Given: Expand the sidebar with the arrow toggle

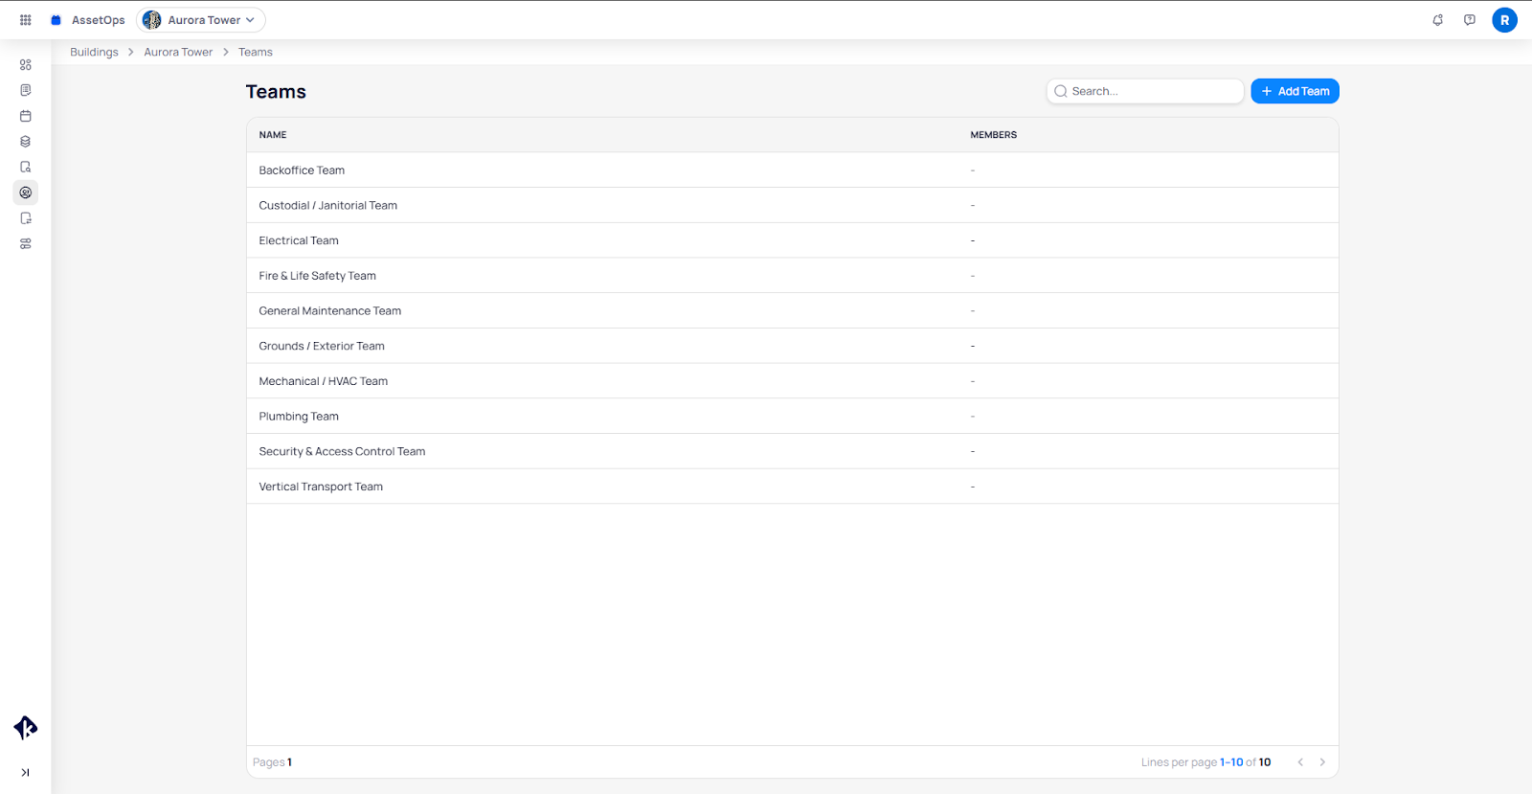Looking at the screenshot, I should pos(25,772).
